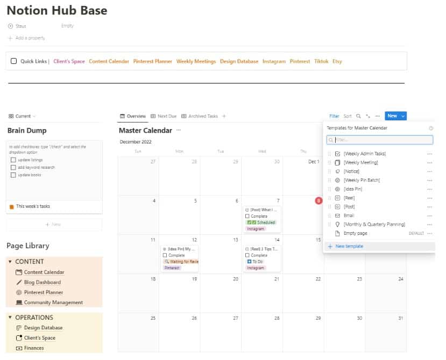Click the plus icon to add a view
446x360 pixels.
click(x=224, y=116)
